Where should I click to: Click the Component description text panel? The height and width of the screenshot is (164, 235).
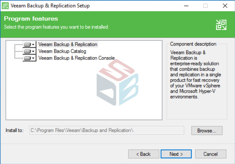pos(197,81)
